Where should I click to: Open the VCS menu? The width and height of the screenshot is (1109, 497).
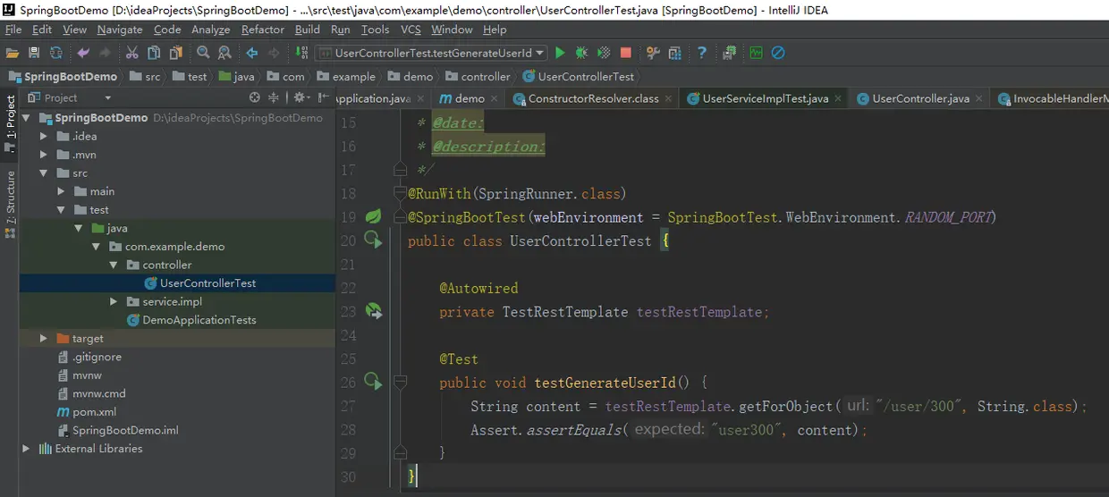pyautogui.click(x=411, y=29)
